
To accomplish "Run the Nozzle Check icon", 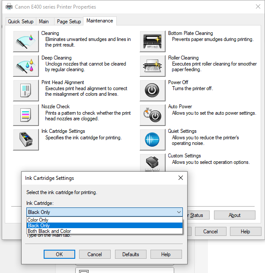I will 26,115.
